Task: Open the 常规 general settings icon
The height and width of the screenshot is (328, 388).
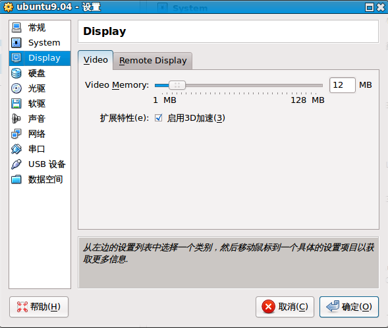Action: (16, 28)
